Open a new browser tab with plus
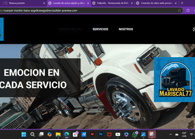The image size is (195, 139). point(182,3)
